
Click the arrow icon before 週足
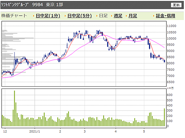tap(112, 16)
